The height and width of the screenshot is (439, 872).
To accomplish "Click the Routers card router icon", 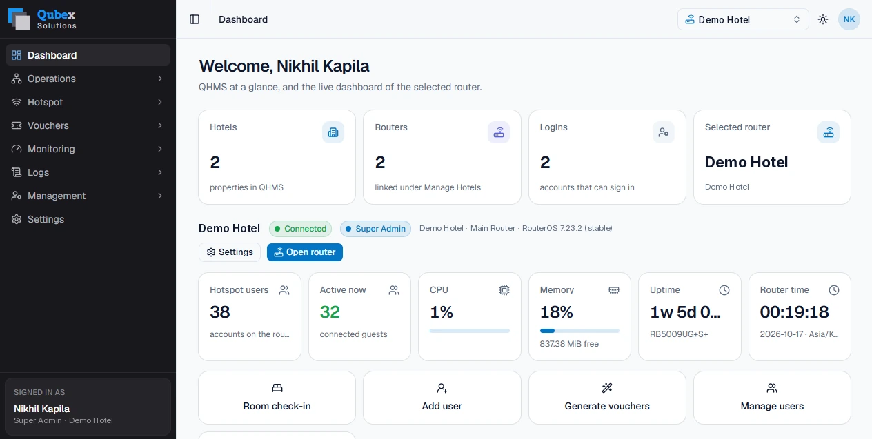I will point(499,132).
